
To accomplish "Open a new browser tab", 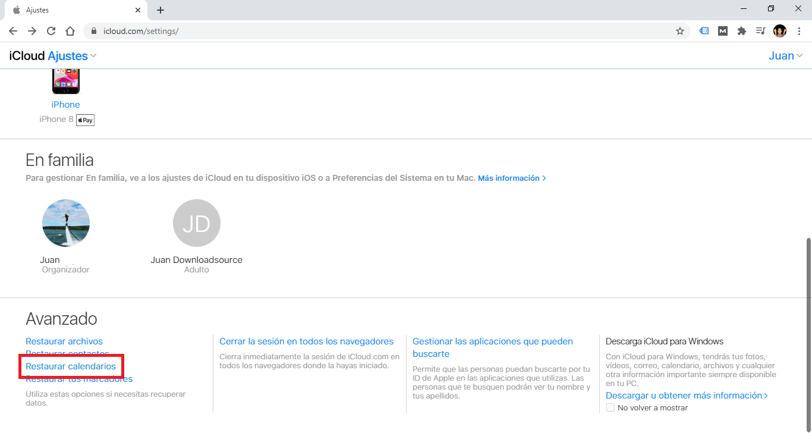I will [160, 10].
